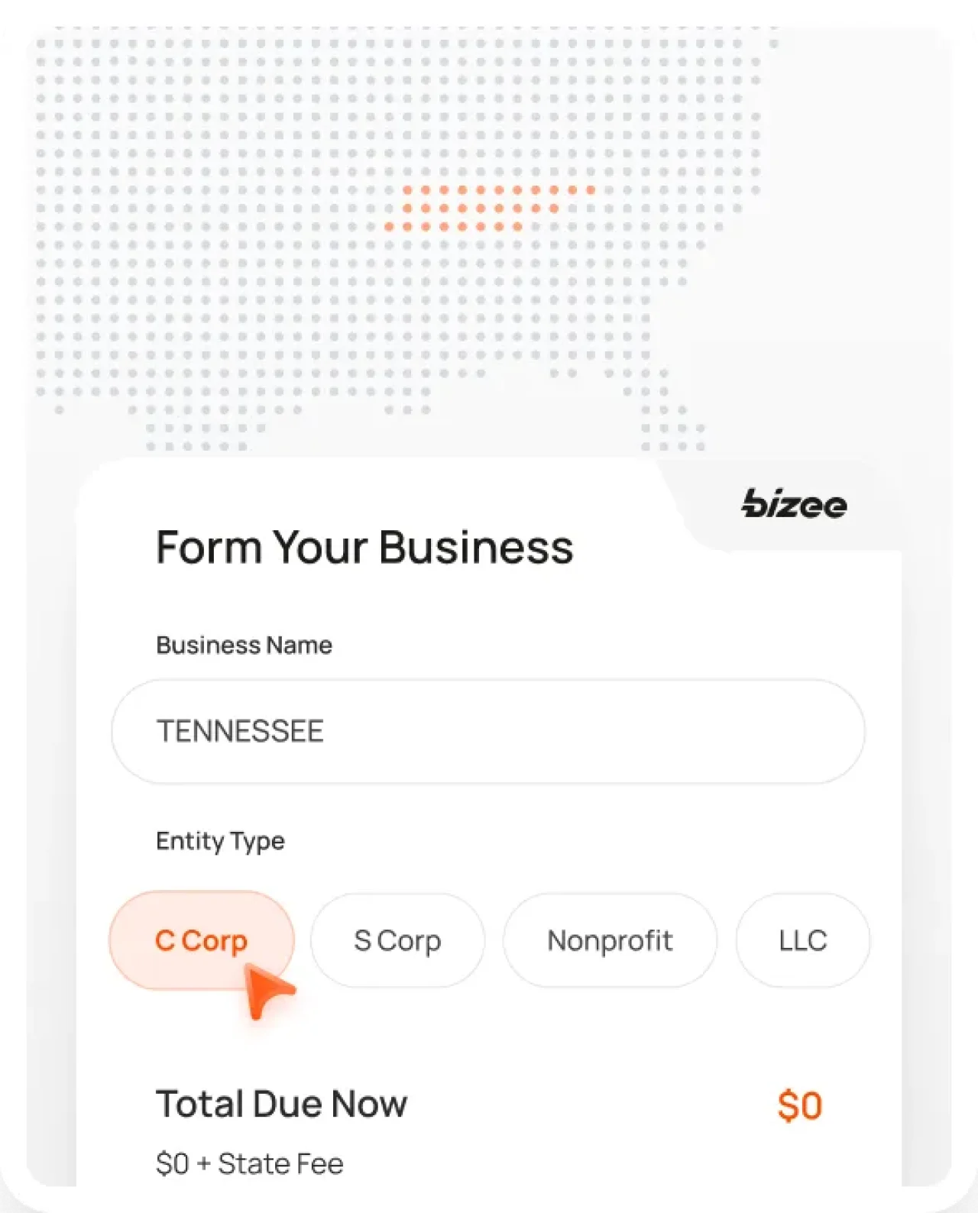Expand the Total Due Now details
The height and width of the screenshot is (1213, 978).
(282, 1103)
